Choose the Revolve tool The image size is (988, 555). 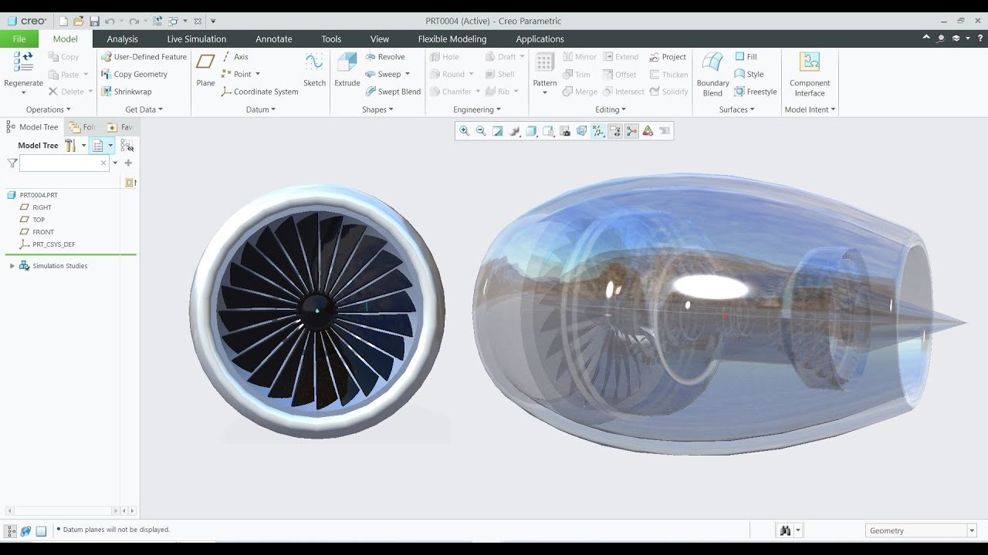click(385, 57)
